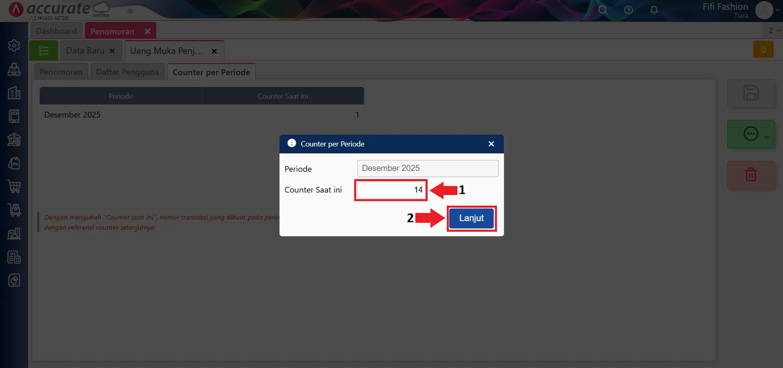
Task: Click the Counter Saat ini input field
Action: tap(390, 190)
